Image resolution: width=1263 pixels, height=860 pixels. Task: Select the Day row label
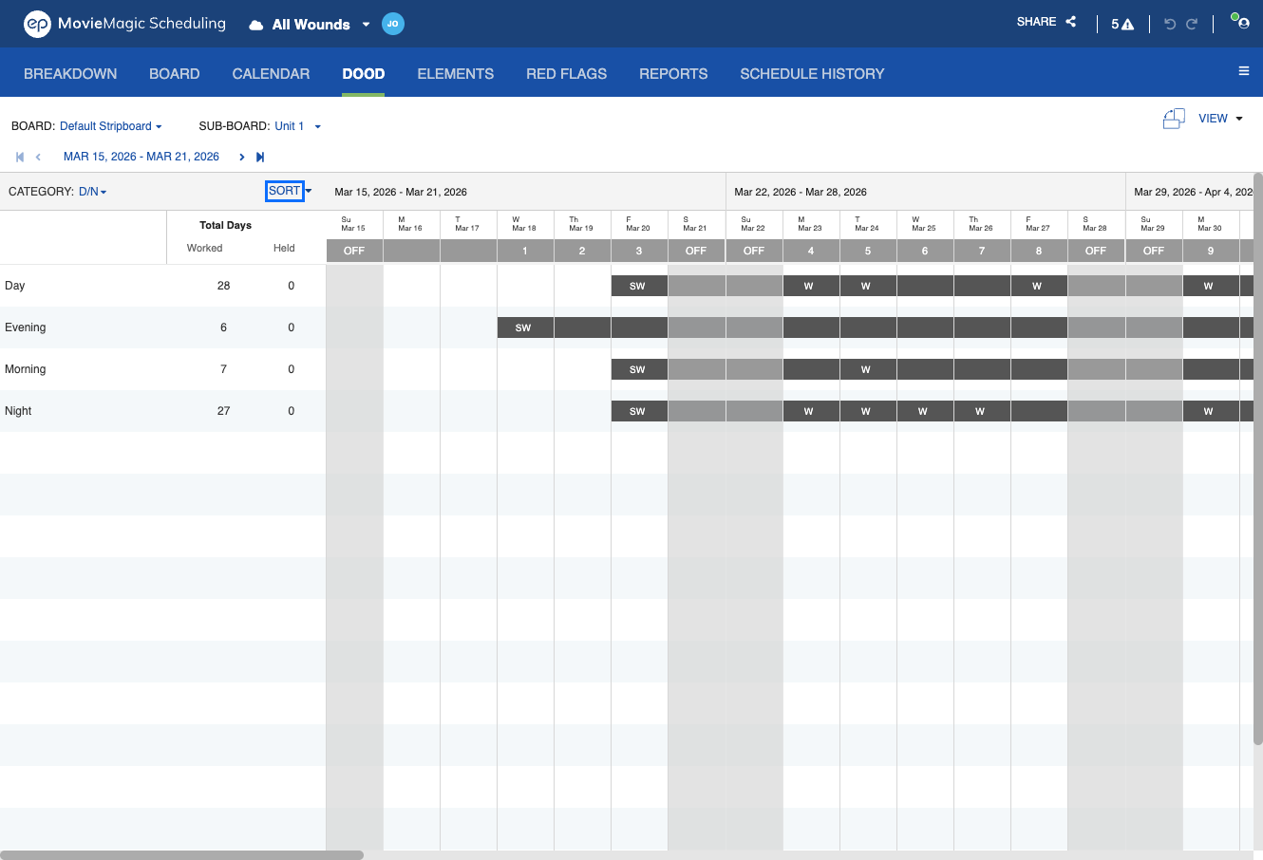point(15,286)
